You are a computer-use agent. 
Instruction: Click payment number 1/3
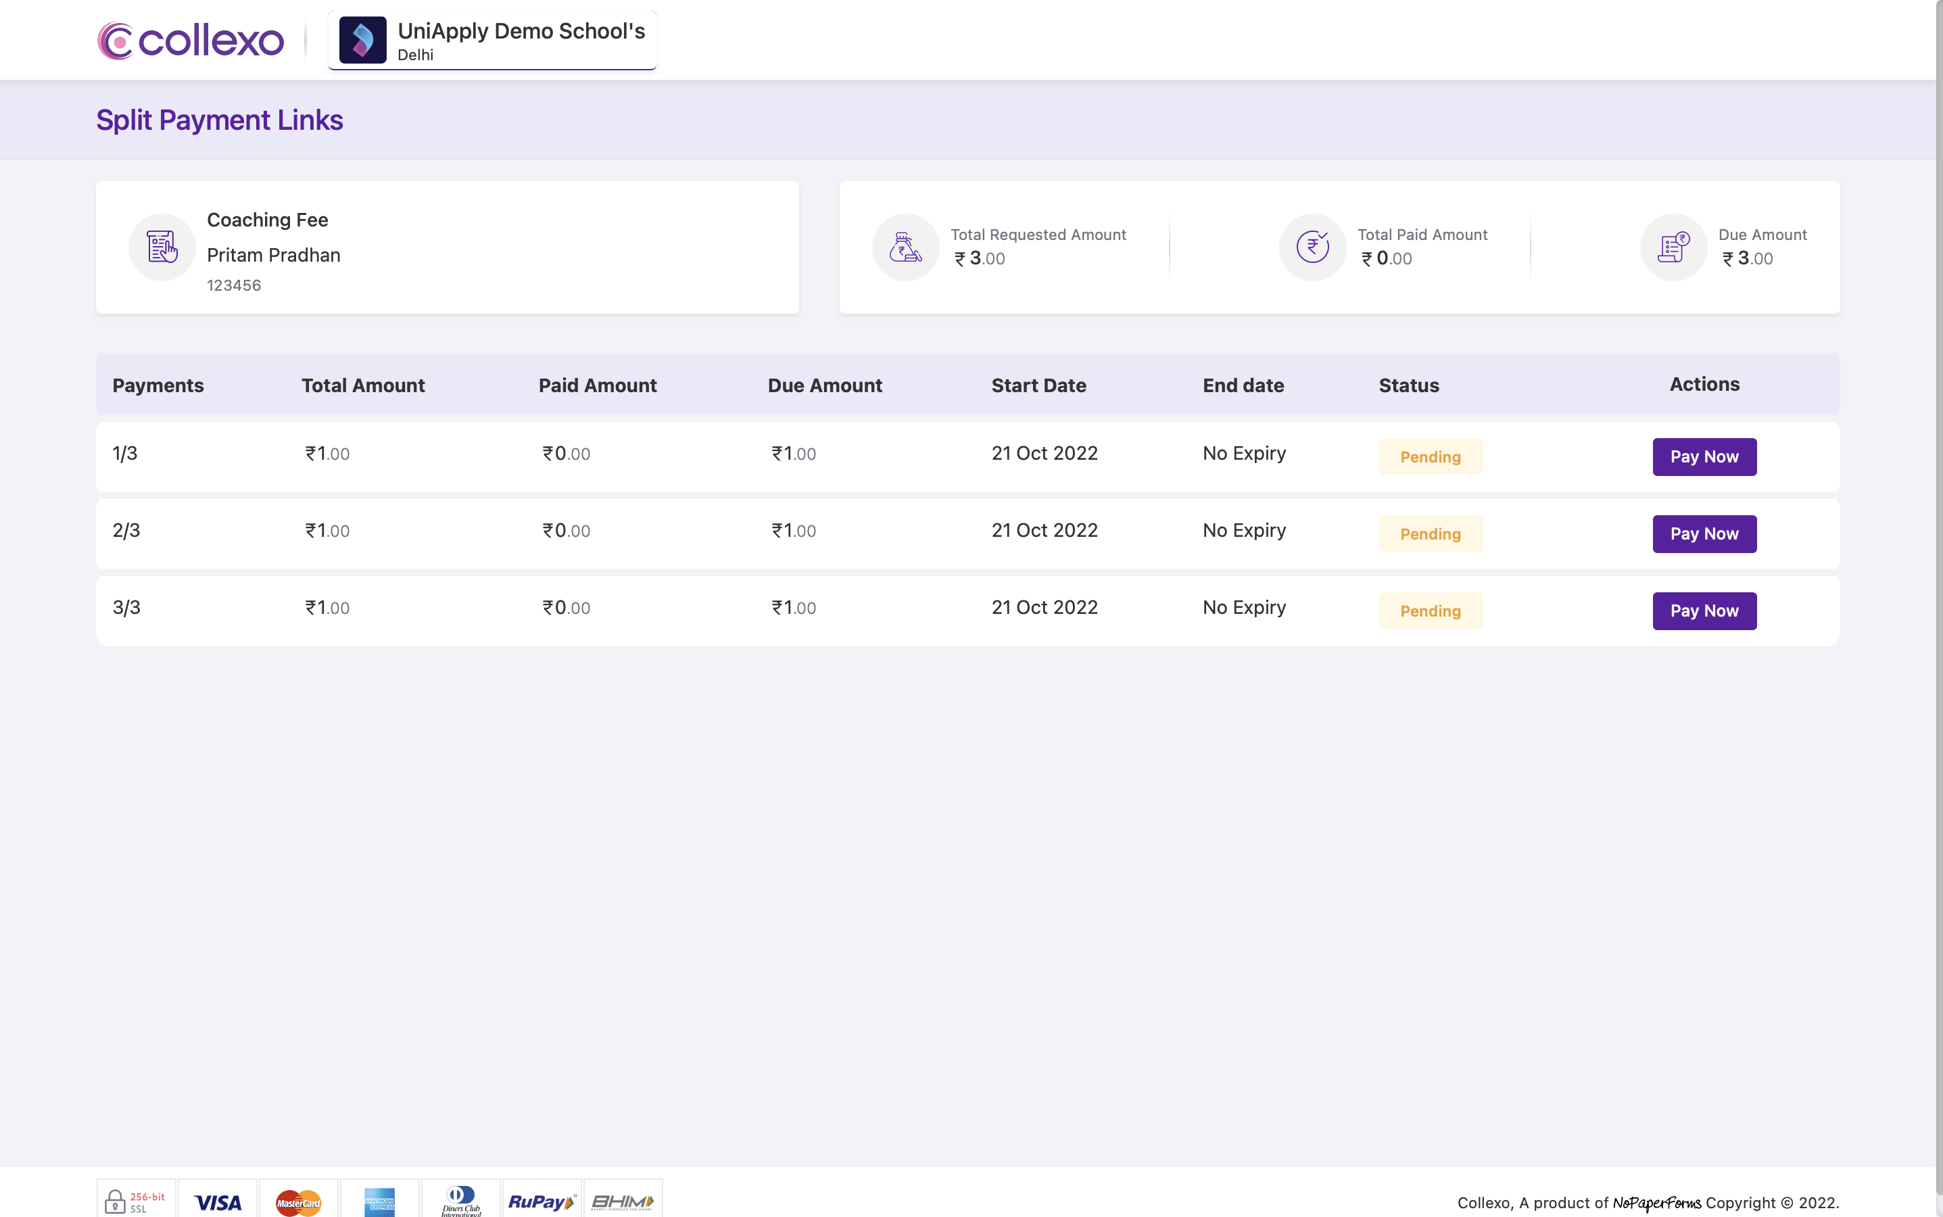tap(125, 453)
